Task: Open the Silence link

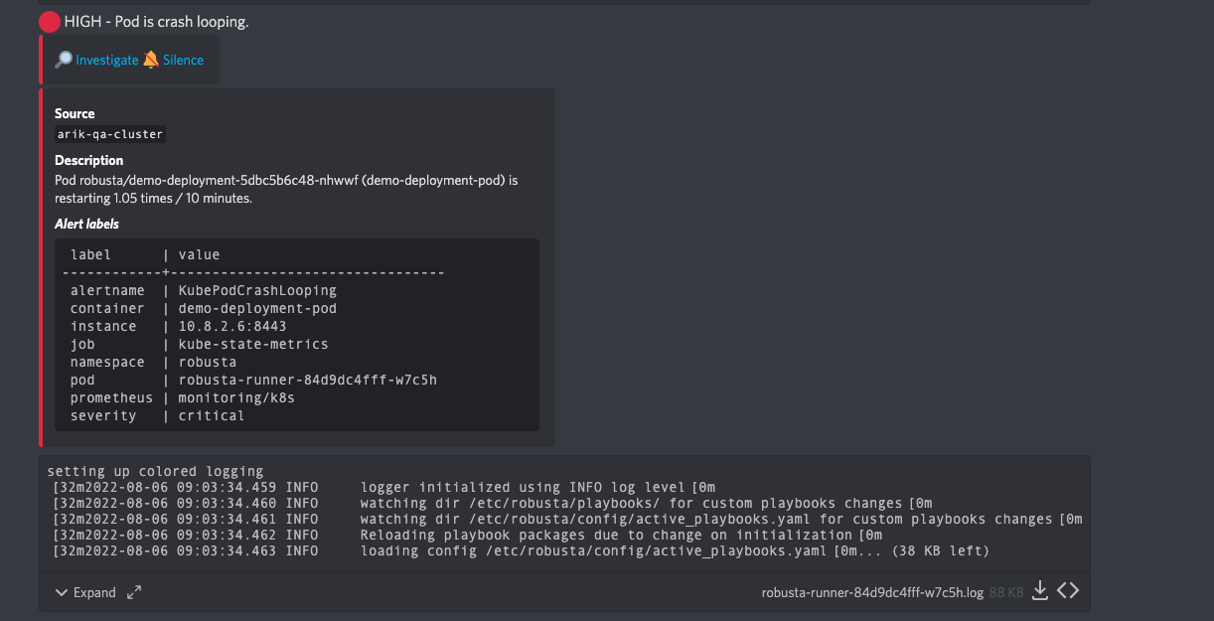Action: (183, 60)
